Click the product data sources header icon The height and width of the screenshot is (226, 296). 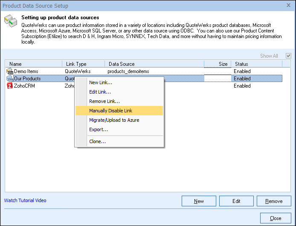[x=9, y=22]
